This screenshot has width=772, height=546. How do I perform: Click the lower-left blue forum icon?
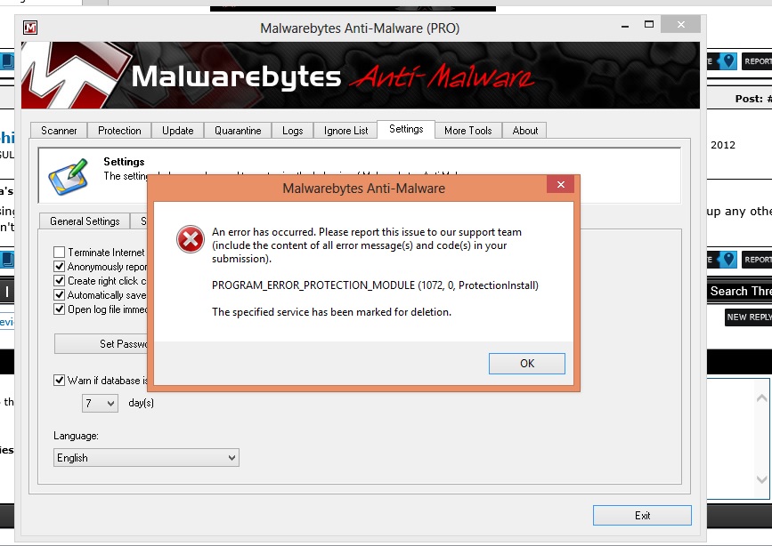coord(7,260)
